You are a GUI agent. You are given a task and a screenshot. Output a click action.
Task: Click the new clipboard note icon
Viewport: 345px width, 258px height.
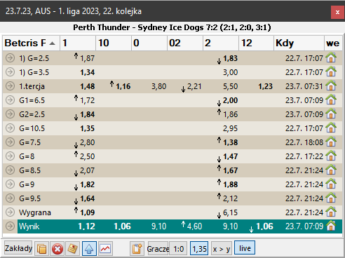[137, 248]
